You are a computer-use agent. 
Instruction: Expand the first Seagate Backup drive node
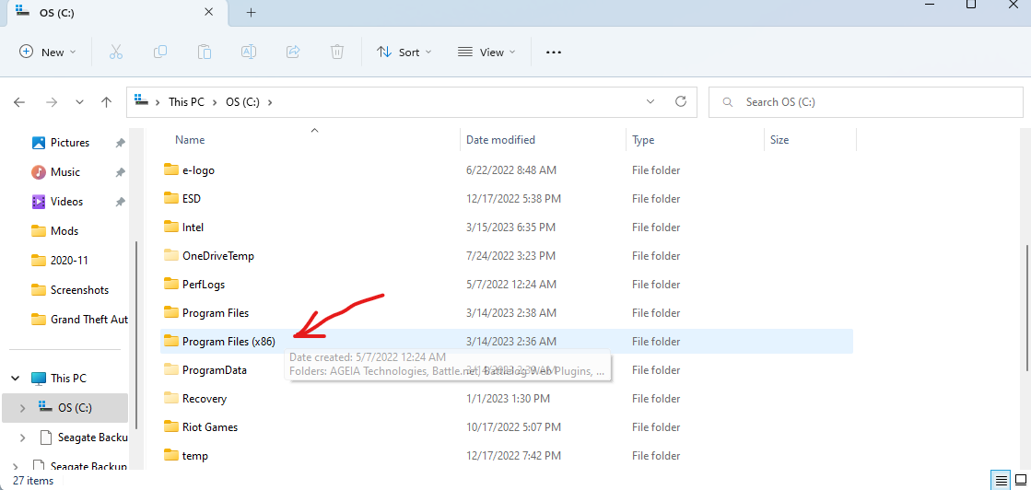(23, 437)
